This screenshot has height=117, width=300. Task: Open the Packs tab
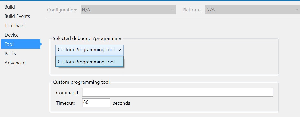(x=10, y=54)
